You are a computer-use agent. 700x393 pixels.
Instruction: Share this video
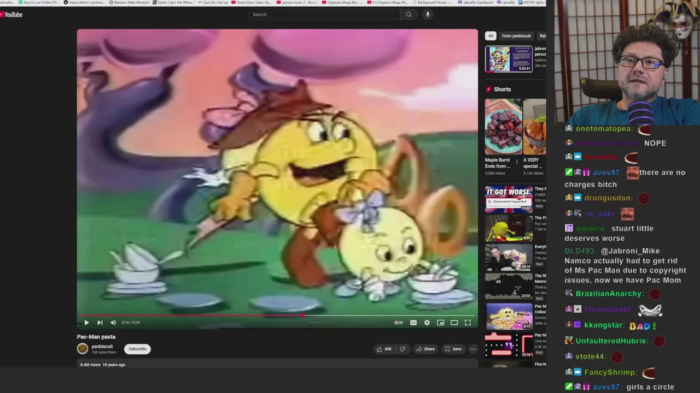click(425, 349)
